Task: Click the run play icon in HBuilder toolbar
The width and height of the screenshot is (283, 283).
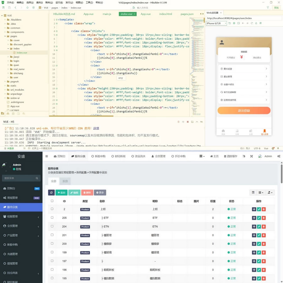Action: click(33, 8)
